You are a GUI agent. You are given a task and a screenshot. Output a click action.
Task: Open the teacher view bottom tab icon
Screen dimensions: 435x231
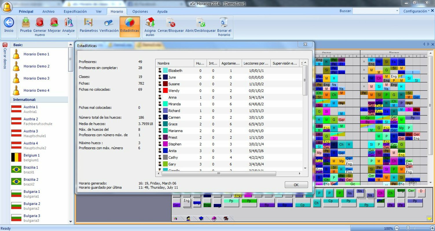(189, 219)
